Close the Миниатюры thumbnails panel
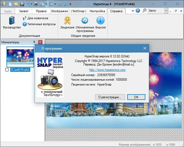The image size is (184, 147). coord(40,42)
